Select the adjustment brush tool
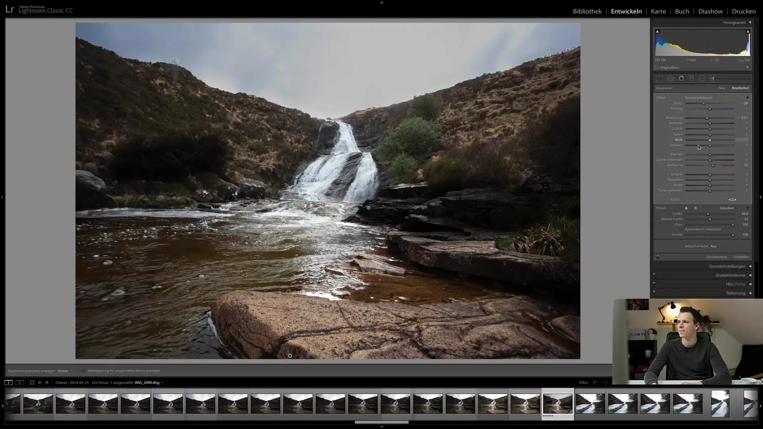Screen dimensions: 763x429 tap(713, 78)
